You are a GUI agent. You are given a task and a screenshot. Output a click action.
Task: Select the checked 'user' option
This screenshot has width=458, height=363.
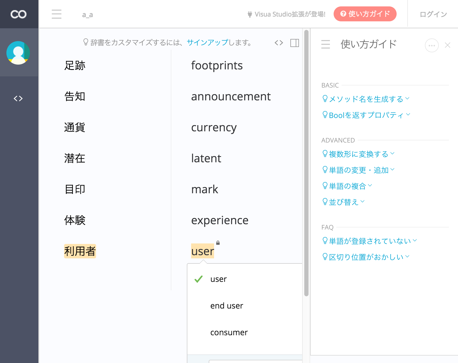click(x=218, y=279)
